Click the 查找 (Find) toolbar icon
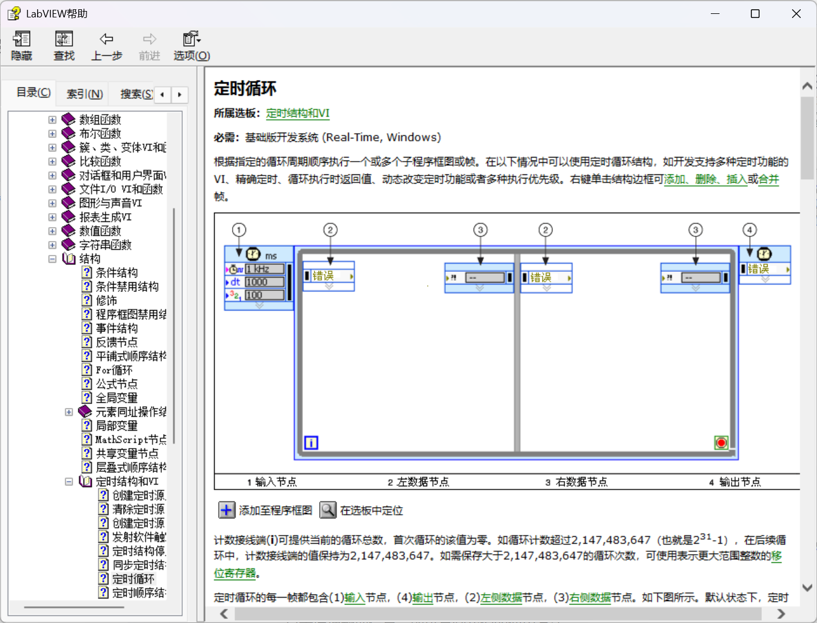This screenshot has width=817, height=623. click(64, 39)
